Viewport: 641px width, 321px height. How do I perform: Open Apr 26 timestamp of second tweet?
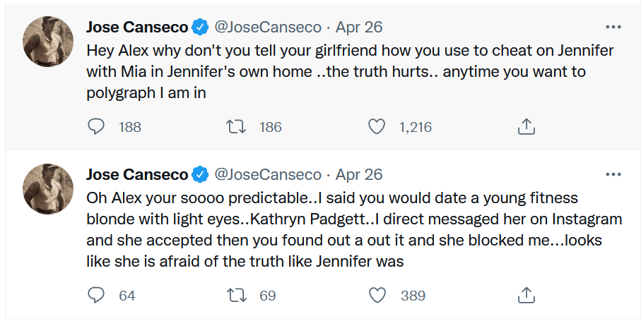359,174
